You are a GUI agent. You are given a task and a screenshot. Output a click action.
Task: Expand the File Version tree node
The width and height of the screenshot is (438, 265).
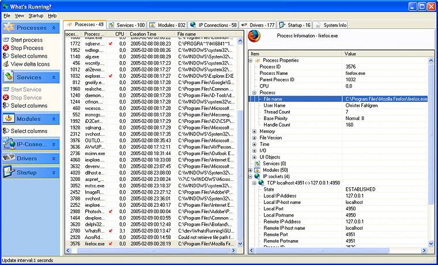(x=255, y=138)
